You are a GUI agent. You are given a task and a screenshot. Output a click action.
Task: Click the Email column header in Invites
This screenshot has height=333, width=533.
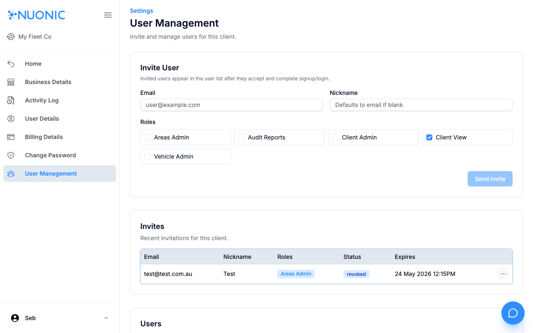pos(152,257)
